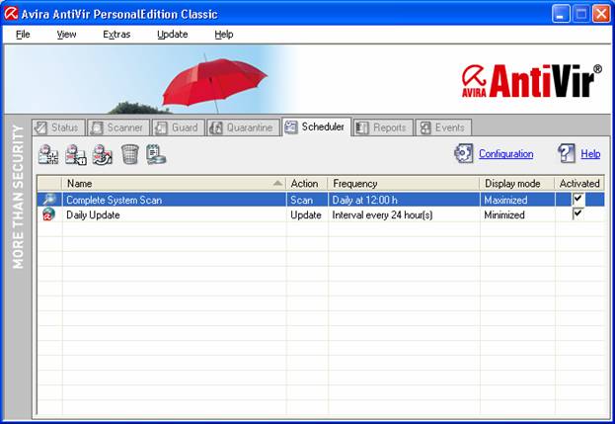Open the Scanner tab
615x424 pixels.
pos(116,127)
